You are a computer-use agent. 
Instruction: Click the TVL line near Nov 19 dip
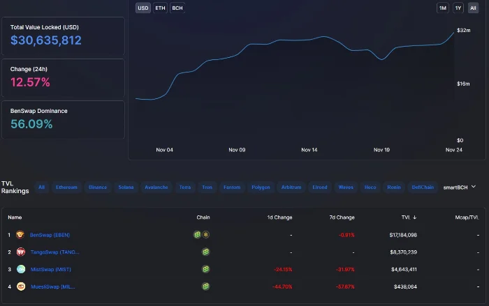[381, 59]
